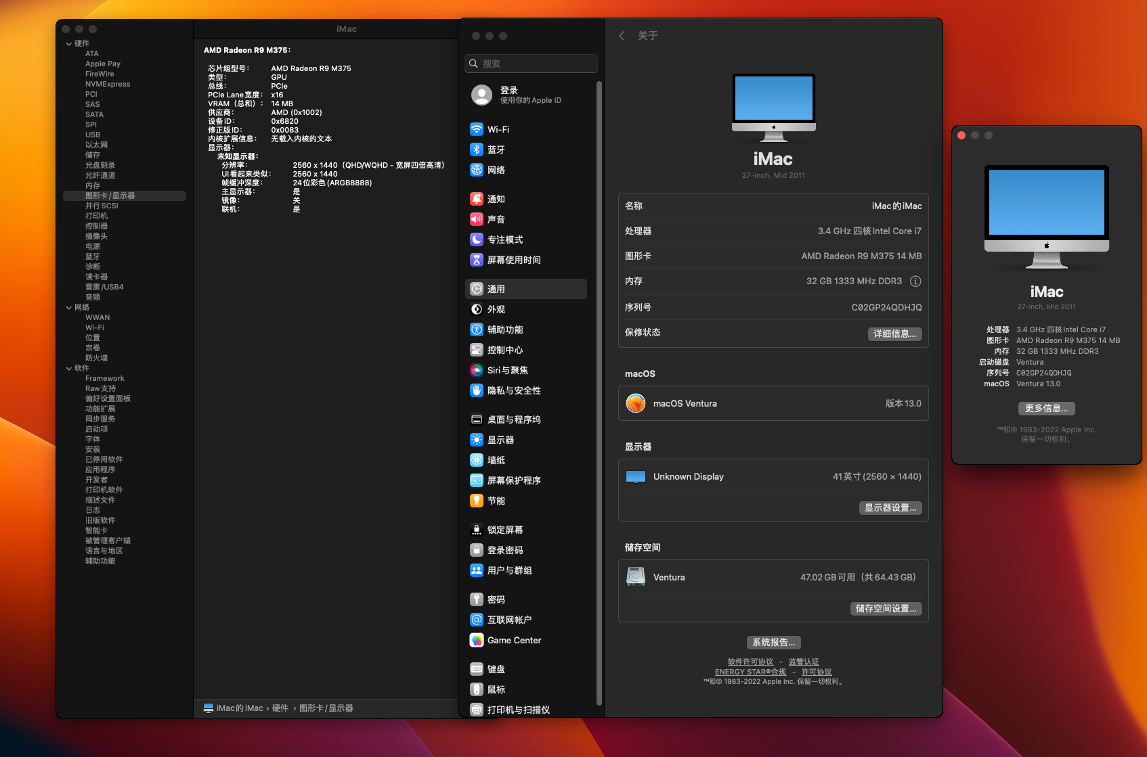Select 雷雳/USB4 in hardware list
This screenshot has width=1147, height=757.
coord(104,287)
